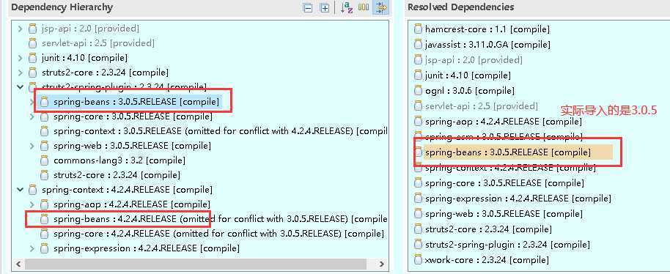
Task: Click jar icon of jsp-api in Dependency Hierarchy
Action: pyautogui.click(x=32, y=29)
